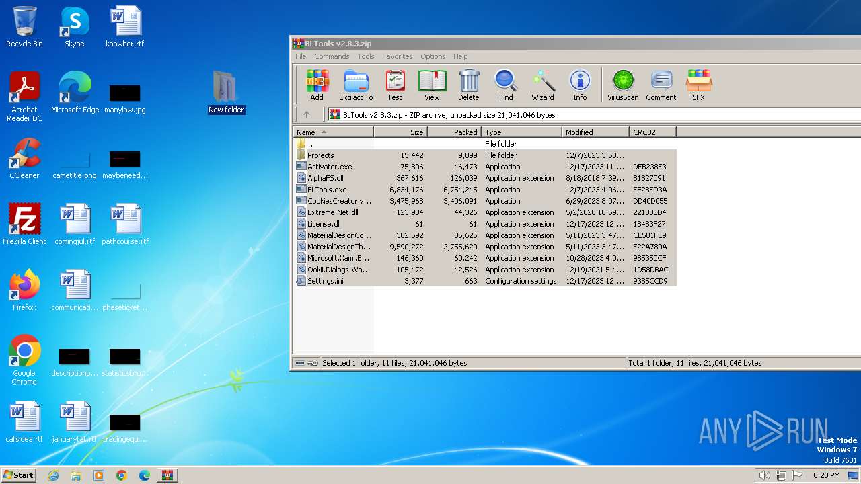Click the SFX toolbar icon
Image resolution: width=861 pixels, height=484 pixels.
click(699, 85)
